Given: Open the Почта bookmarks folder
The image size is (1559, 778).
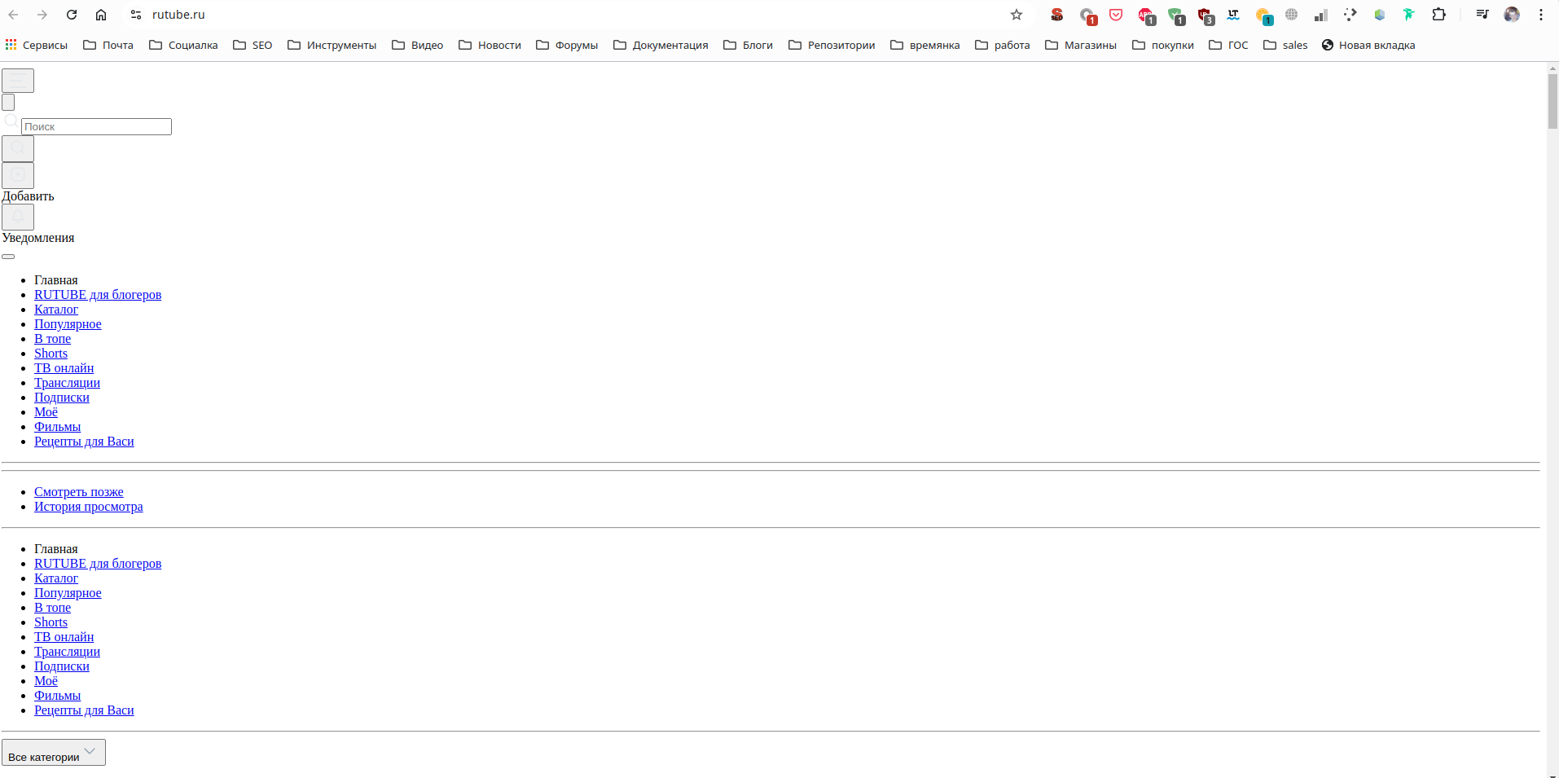Looking at the screenshot, I should [108, 45].
